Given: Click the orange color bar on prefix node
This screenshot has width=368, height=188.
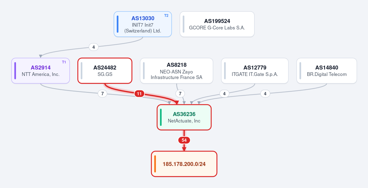Looking at the screenshot, I should [155, 164].
